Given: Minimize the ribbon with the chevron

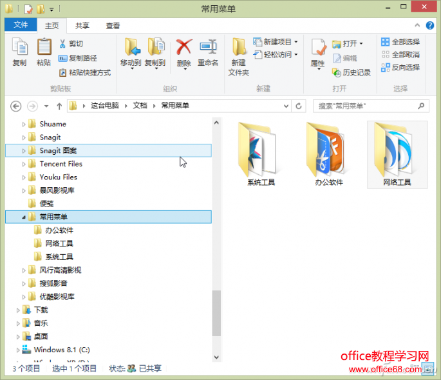Looking at the screenshot, I should [417, 25].
